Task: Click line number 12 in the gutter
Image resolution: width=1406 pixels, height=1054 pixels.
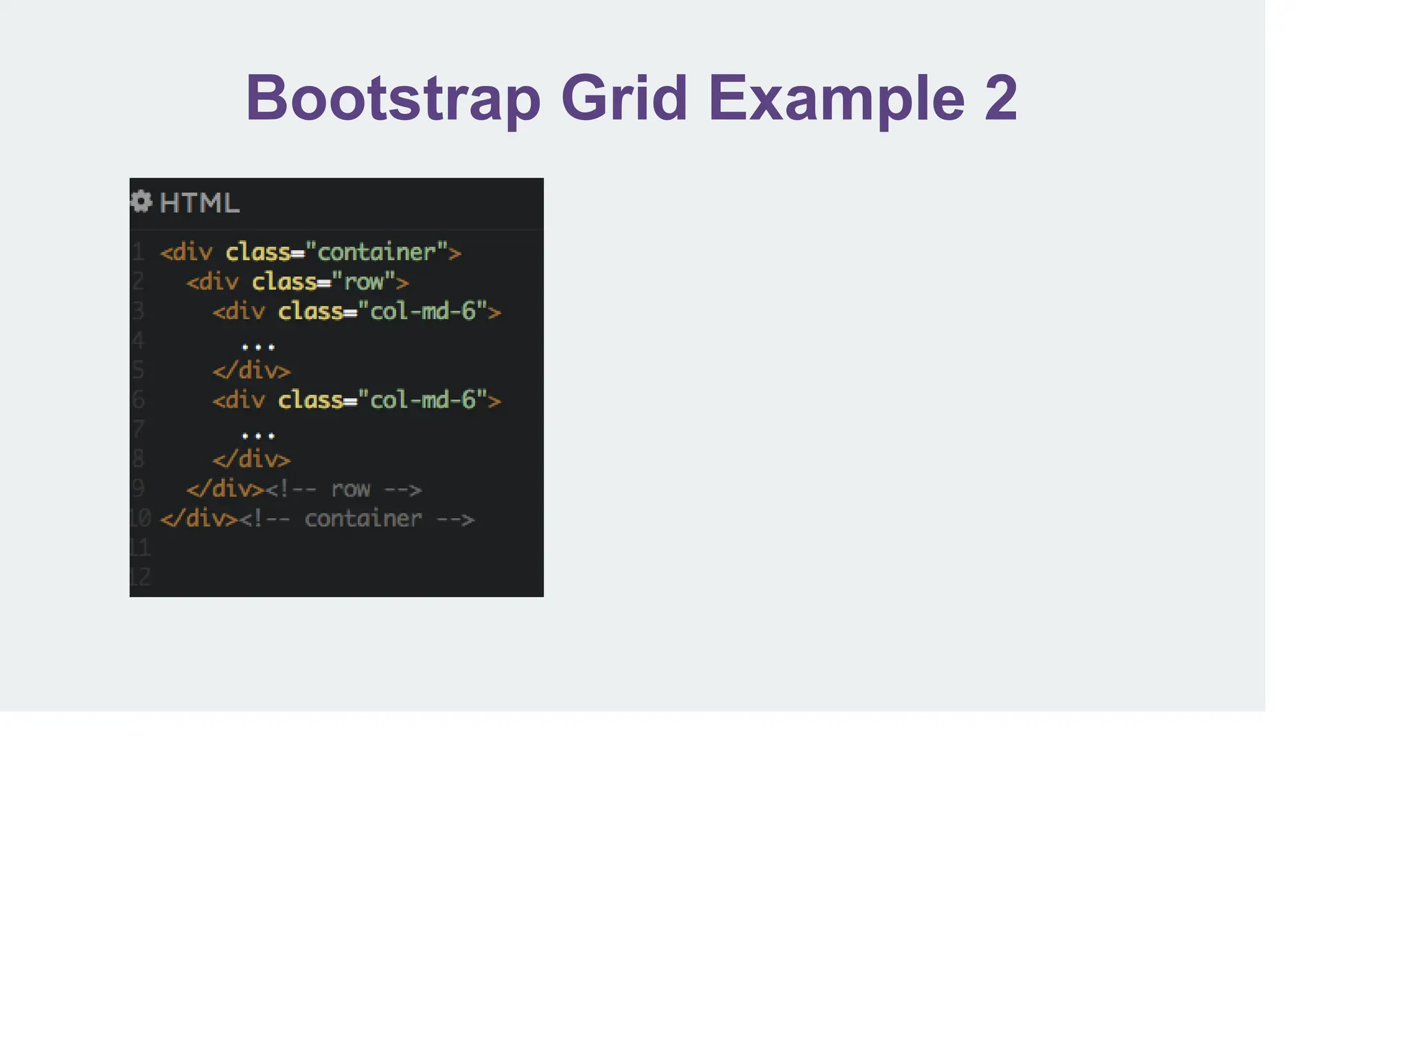Action: click(x=140, y=577)
